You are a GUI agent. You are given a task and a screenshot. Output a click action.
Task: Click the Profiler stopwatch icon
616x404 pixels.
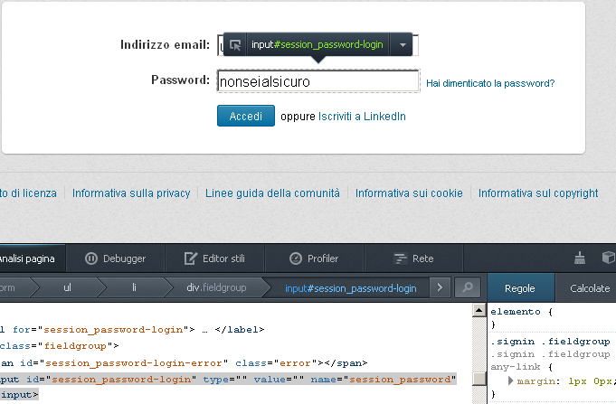click(296, 258)
